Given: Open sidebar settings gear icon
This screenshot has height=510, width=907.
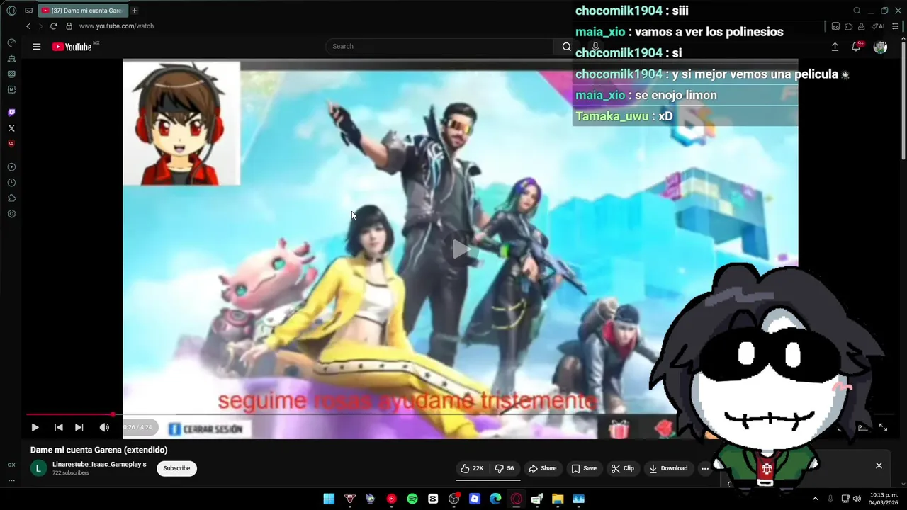Looking at the screenshot, I should click(11, 214).
